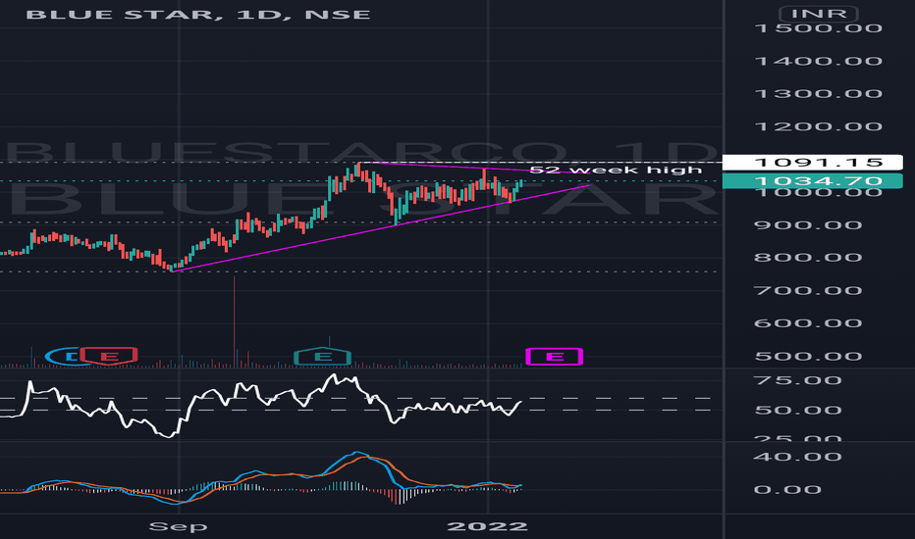Select the green 1034.70 current price label
915x539 pixels.
click(812, 180)
